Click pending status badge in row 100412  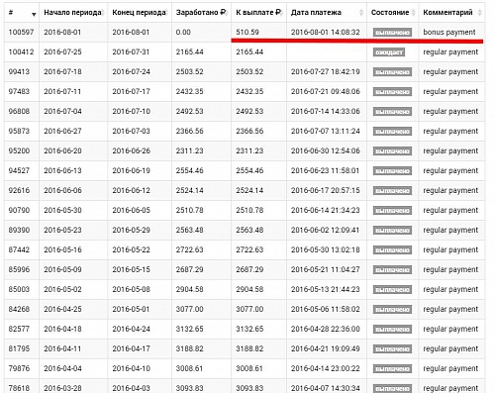[x=389, y=52]
